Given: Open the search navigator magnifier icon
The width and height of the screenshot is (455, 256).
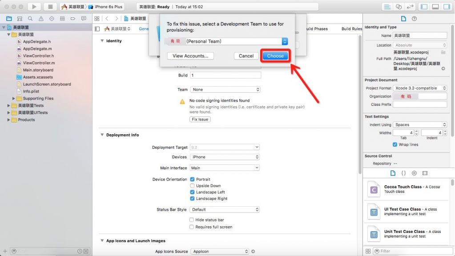Looking at the screenshot, I should click(30, 19).
